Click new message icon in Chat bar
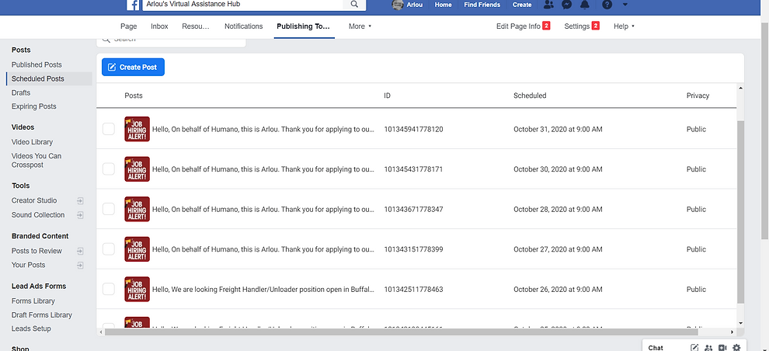The height and width of the screenshot is (351, 769). 694,348
